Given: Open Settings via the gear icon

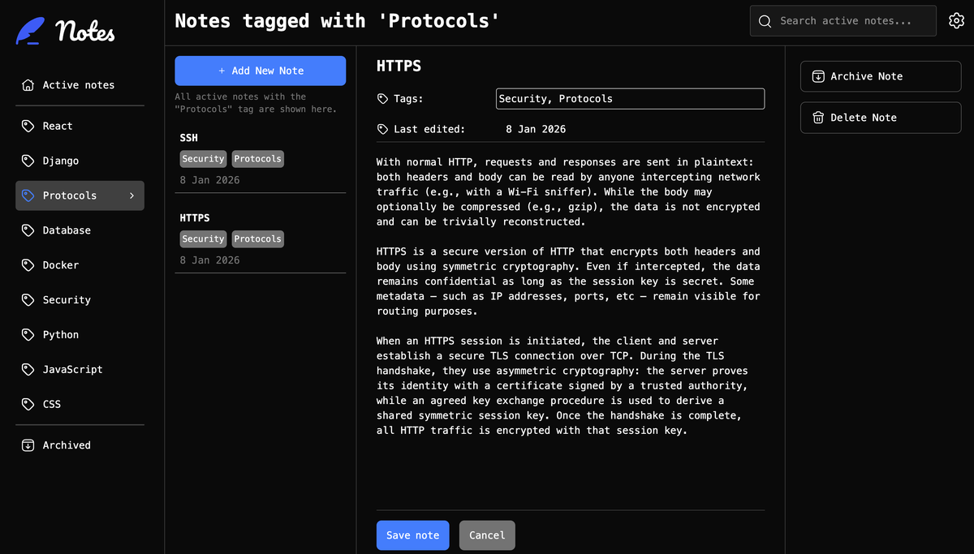Looking at the screenshot, I should coord(956,20).
